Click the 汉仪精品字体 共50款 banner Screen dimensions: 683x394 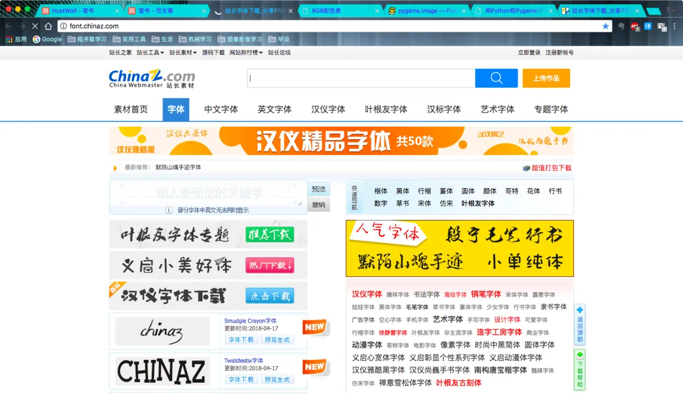[x=341, y=141]
